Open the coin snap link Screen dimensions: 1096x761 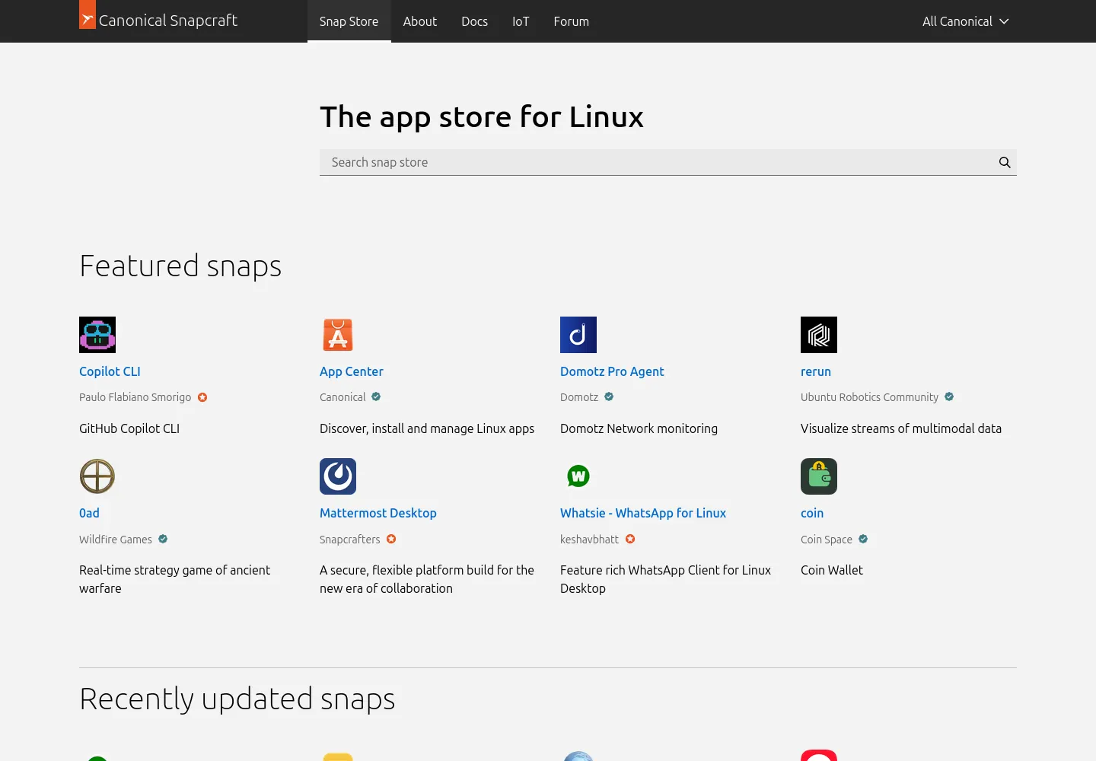tap(812, 513)
